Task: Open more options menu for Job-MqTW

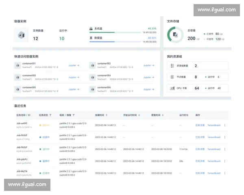Action: coord(224,173)
